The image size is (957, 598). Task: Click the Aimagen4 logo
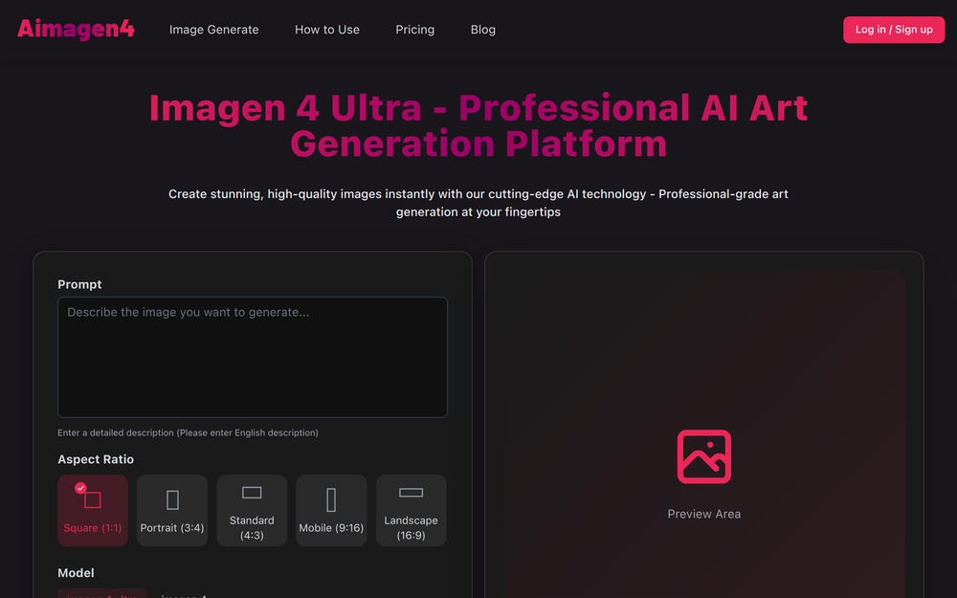point(75,29)
